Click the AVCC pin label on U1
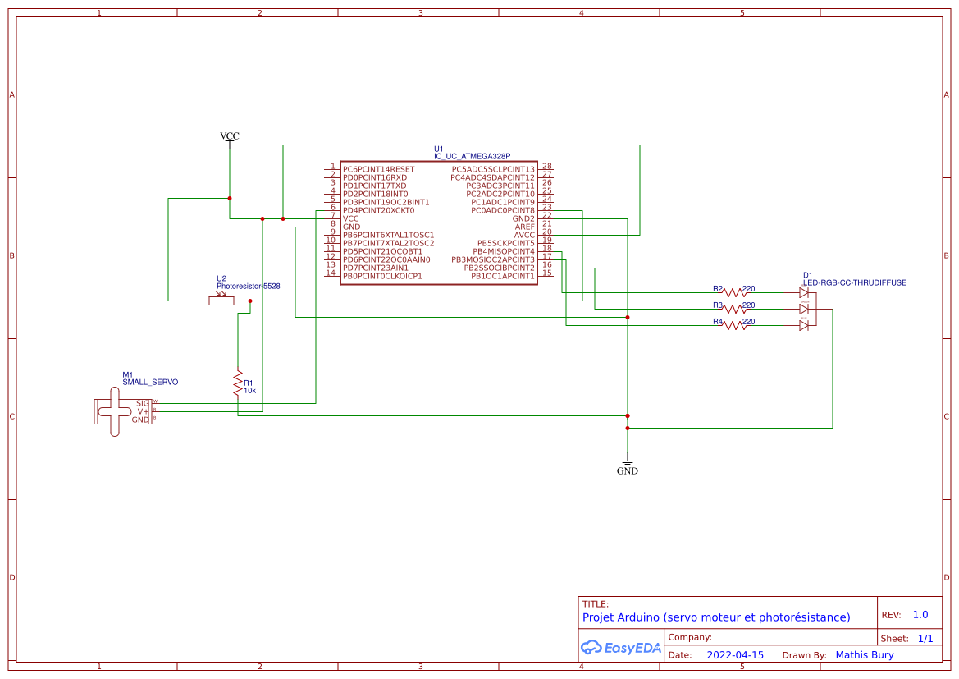This screenshot has height=679, width=959. [x=524, y=235]
